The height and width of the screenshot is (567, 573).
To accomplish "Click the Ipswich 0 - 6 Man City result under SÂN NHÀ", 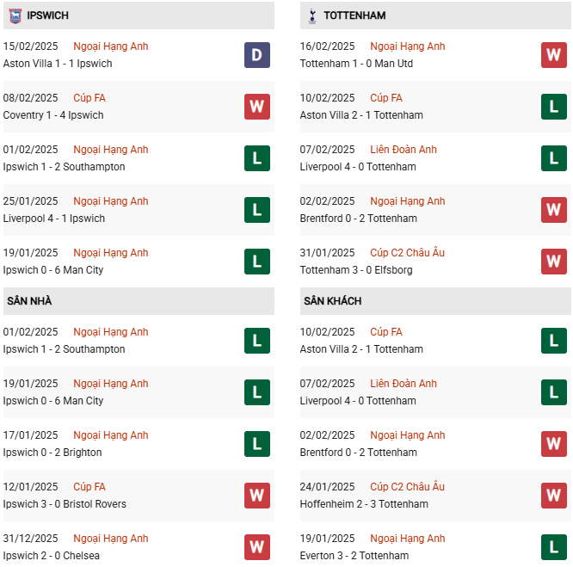I will 53,401.
